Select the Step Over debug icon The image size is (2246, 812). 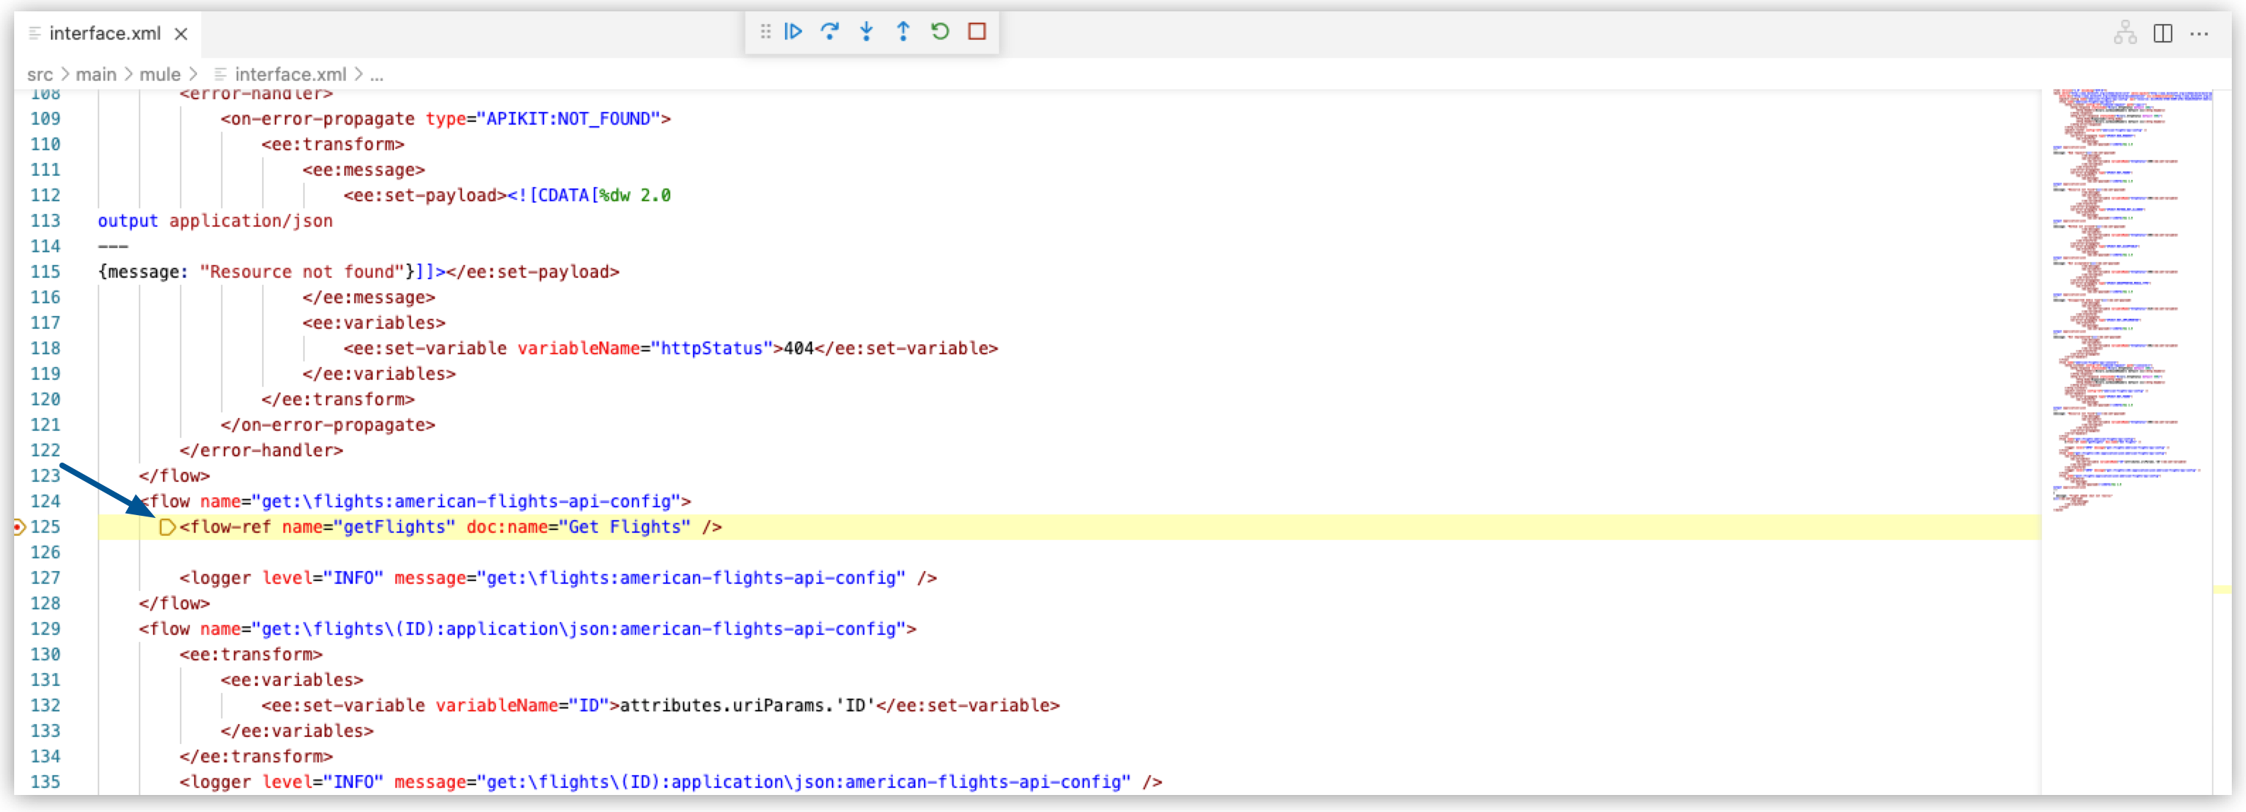click(x=830, y=31)
